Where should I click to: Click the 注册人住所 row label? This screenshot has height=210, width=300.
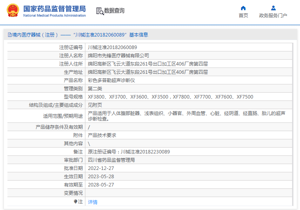point(71,64)
